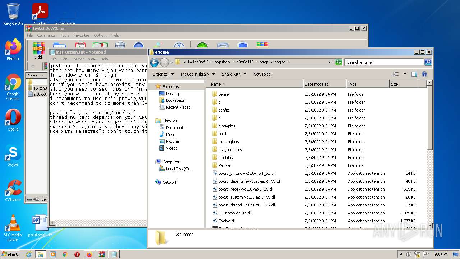Click the change view icon in Explorer
This screenshot has width=460, height=259.
click(396, 74)
